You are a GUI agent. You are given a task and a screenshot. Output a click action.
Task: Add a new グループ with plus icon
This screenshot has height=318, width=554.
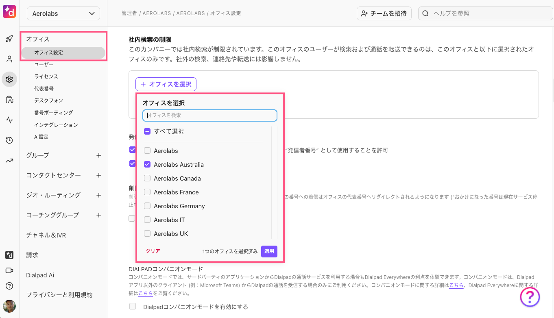pyautogui.click(x=98, y=155)
